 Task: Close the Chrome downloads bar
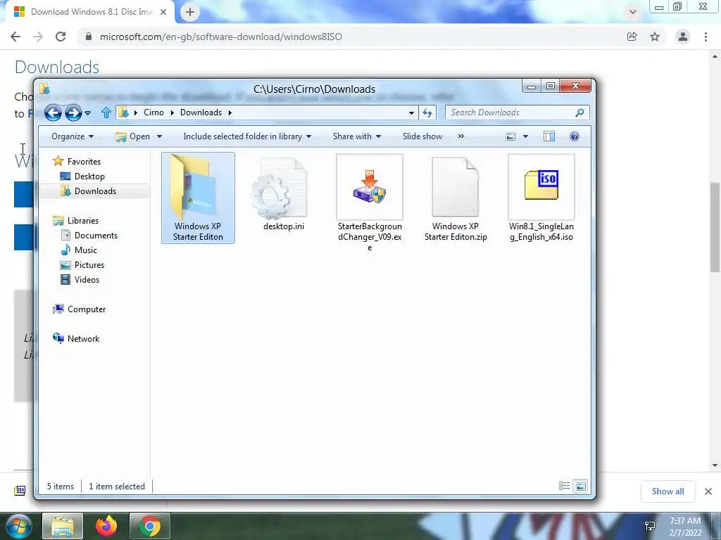[x=708, y=491]
